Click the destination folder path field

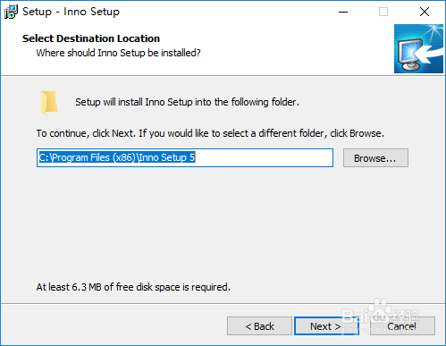pyautogui.click(x=185, y=157)
